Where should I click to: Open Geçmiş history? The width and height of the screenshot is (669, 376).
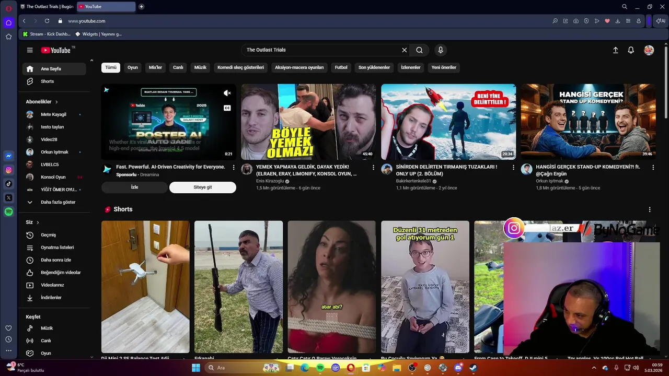point(54,235)
